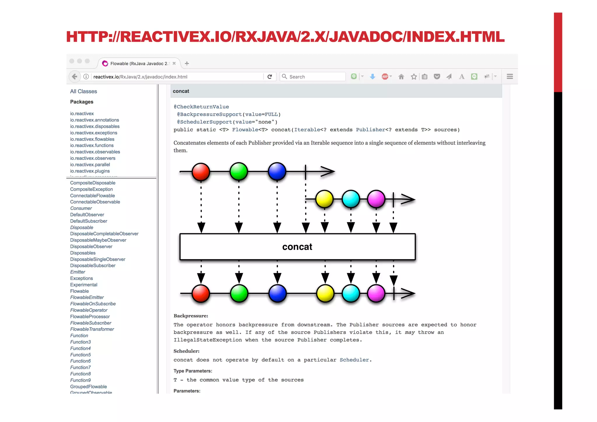Save page to Pocket icon
Screen dimensions: 597x422
pyautogui.click(x=437, y=77)
